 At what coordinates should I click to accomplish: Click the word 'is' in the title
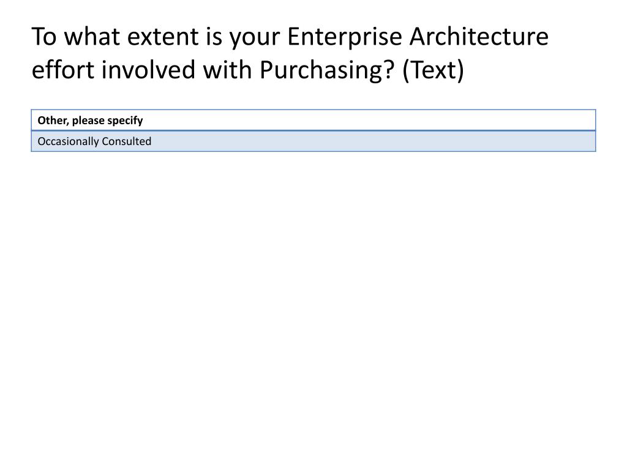click(214, 37)
